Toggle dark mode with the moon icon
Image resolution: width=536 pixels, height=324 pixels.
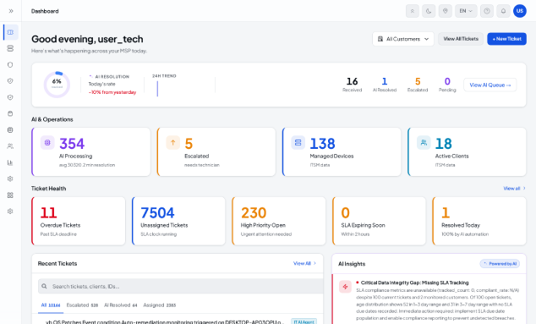pyautogui.click(x=429, y=11)
